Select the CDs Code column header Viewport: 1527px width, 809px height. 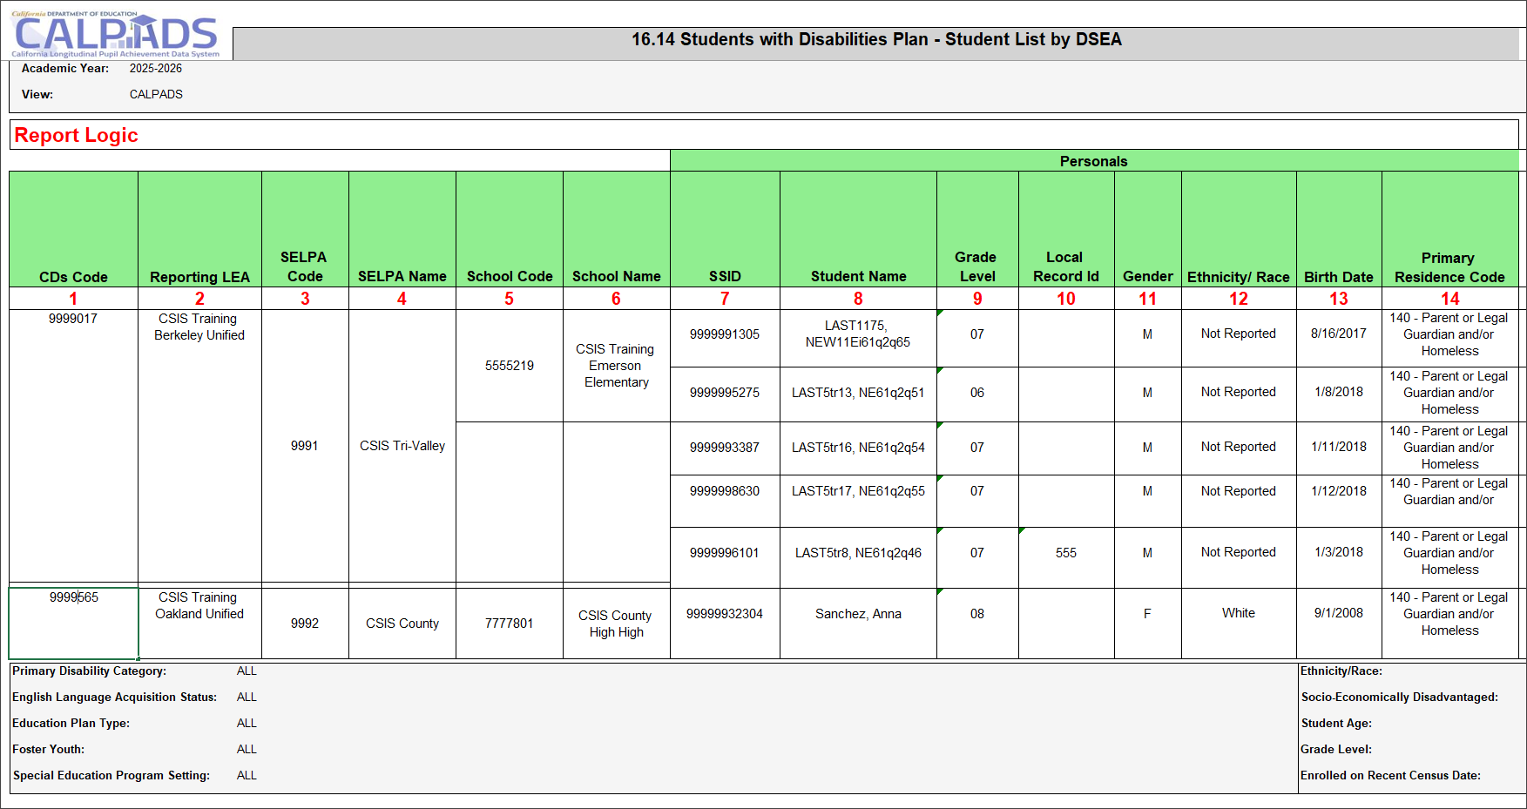click(x=73, y=276)
